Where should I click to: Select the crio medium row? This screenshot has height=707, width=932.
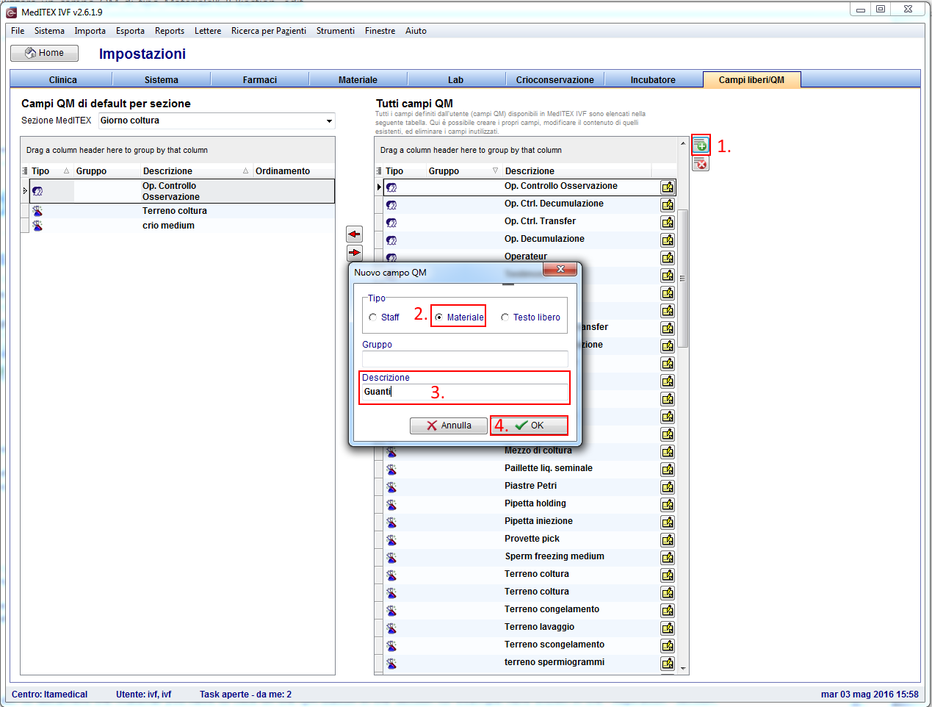coord(181,226)
